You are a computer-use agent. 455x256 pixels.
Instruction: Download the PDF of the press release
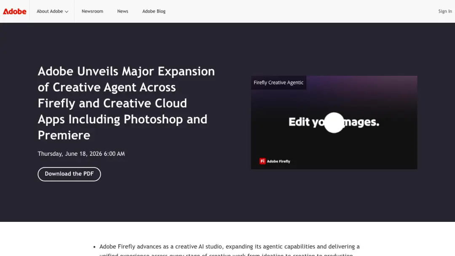70,174
